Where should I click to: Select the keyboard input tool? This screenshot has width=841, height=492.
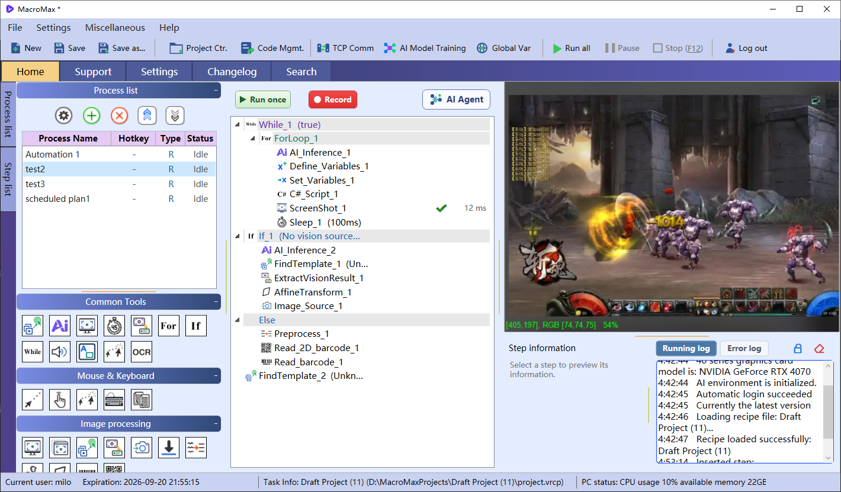click(x=114, y=400)
